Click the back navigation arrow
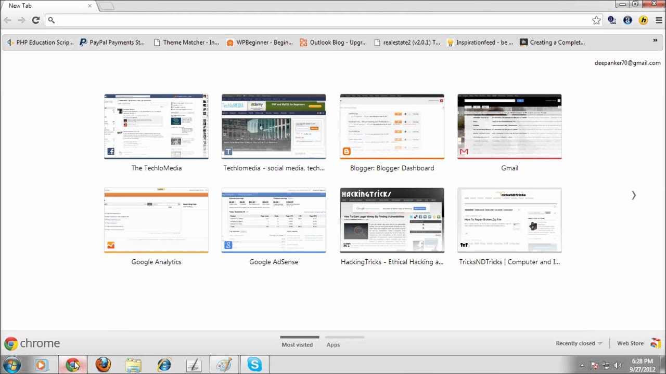Viewport: 666px width, 374px height. click(7, 20)
